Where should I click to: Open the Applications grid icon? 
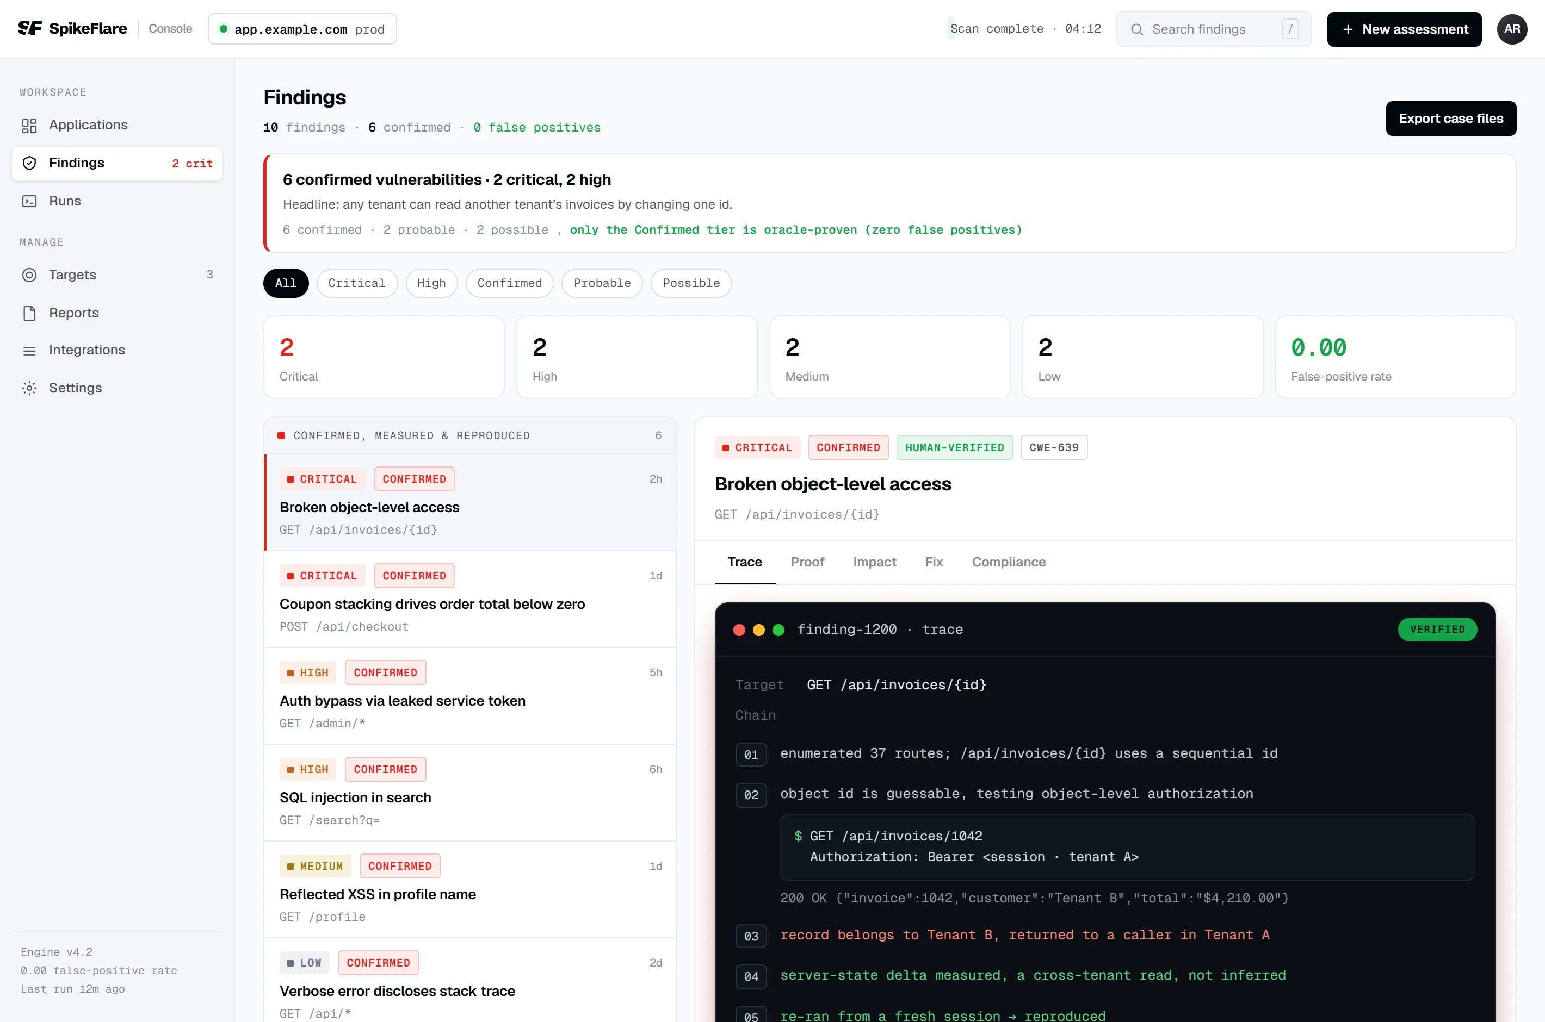point(29,125)
